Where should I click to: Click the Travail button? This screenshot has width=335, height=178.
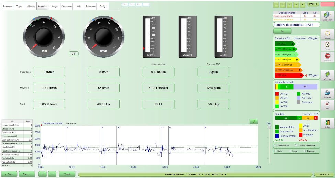[x=67, y=174]
